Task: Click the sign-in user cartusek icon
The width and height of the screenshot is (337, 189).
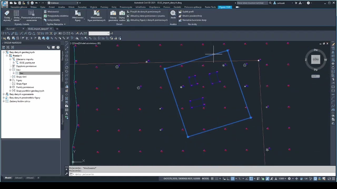Action: 275,3
